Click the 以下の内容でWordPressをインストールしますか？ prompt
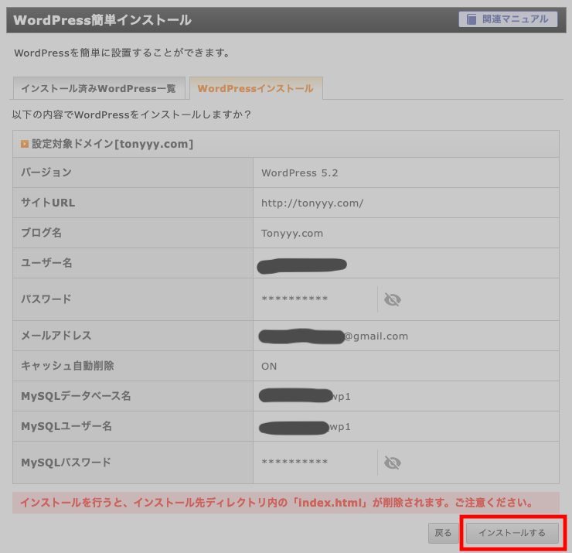The width and height of the screenshot is (572, 553). point(131,114)
